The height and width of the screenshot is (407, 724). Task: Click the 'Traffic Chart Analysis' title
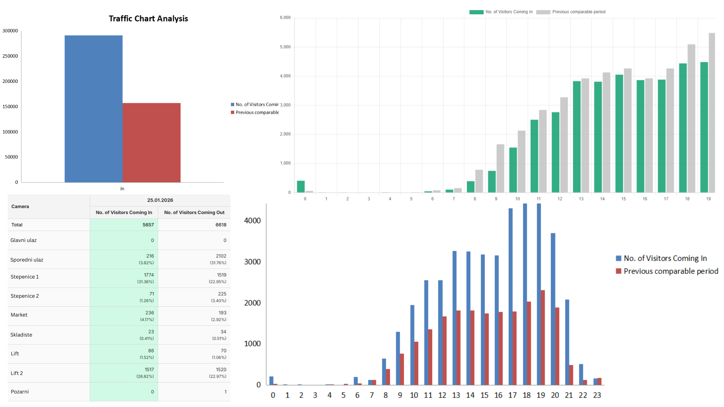point(148,18)
